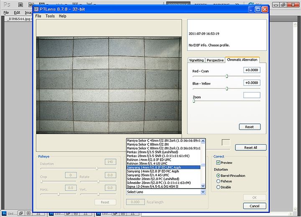Choose Samyang 35mm f/1.4 AS UMC

point(163,175)
